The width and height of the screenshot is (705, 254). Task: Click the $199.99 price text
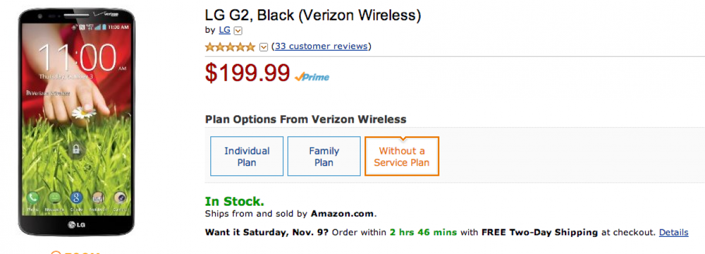(247, 72)
